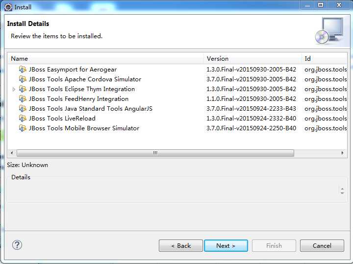Click the Id column header
The width and height of the screenshot is (353, 264).
[324, 59]
